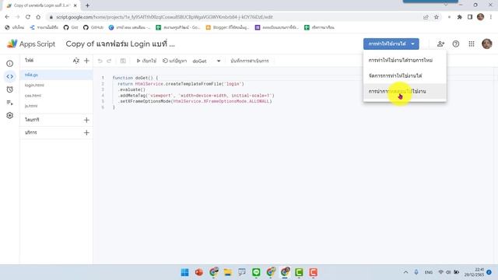
Task: Open PowerPoint from taskbar
Action: coord(199,272)
